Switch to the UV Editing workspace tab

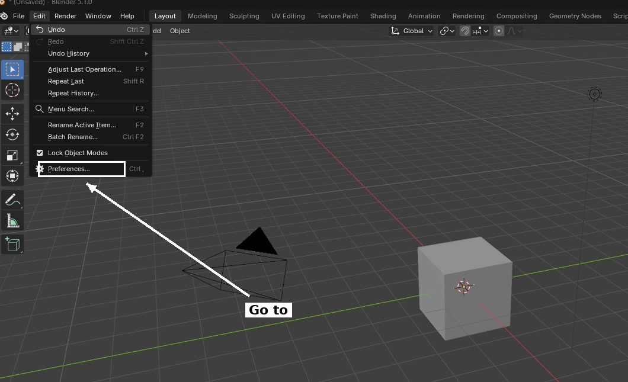(288, 16)
